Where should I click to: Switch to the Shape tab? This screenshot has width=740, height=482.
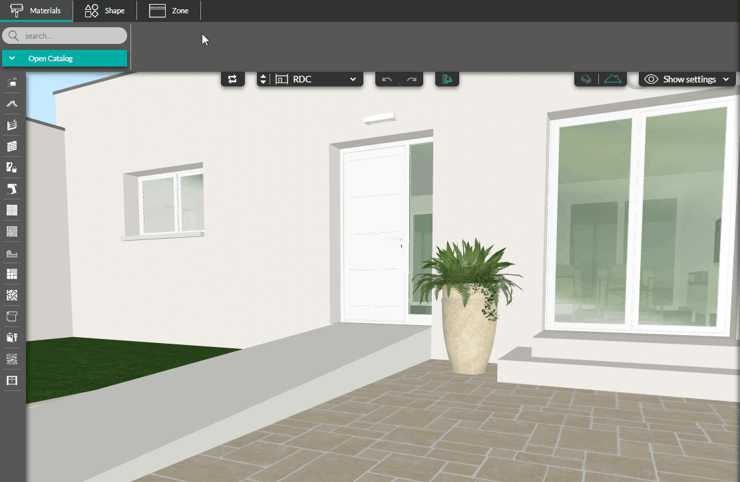tap(104, 11)
